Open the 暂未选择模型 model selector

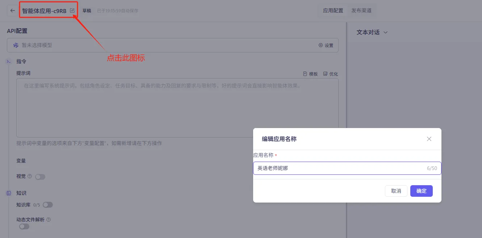point(173,45)
